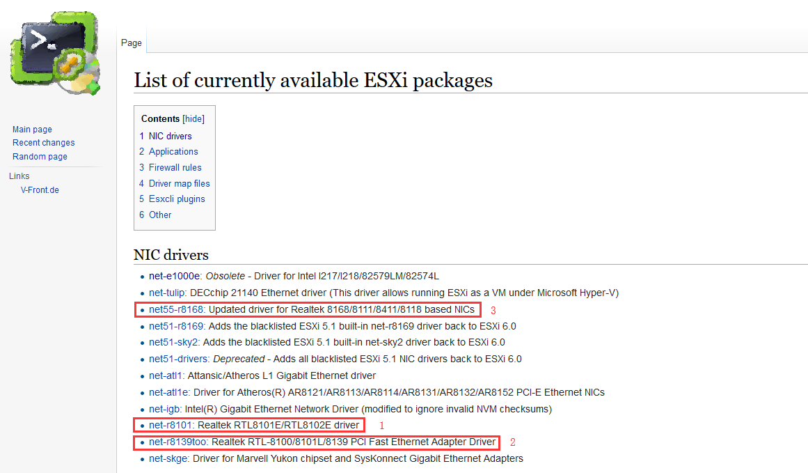808x473 pixels.
Task: Click the site logo image
Action: pyautogui.click(x=54, y=52)
